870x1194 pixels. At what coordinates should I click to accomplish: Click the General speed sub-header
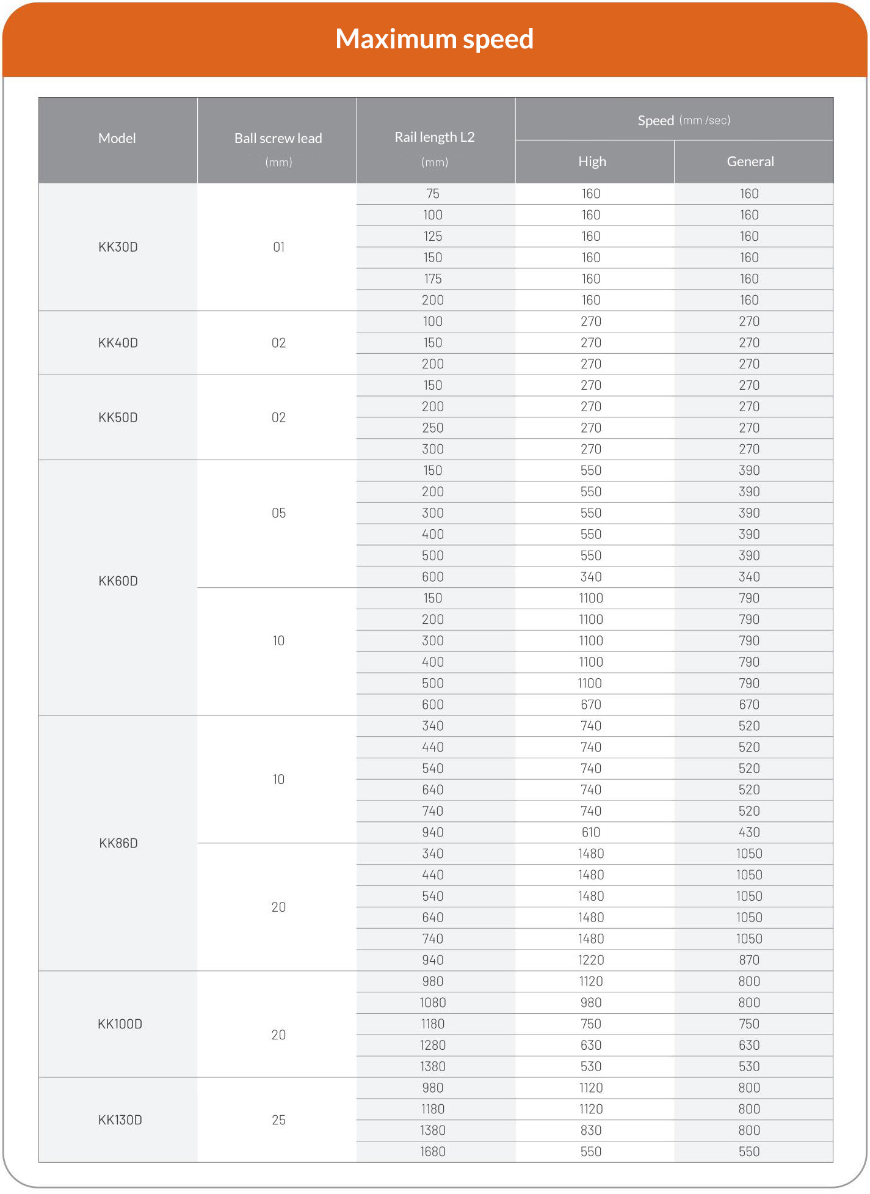(750, 162)
